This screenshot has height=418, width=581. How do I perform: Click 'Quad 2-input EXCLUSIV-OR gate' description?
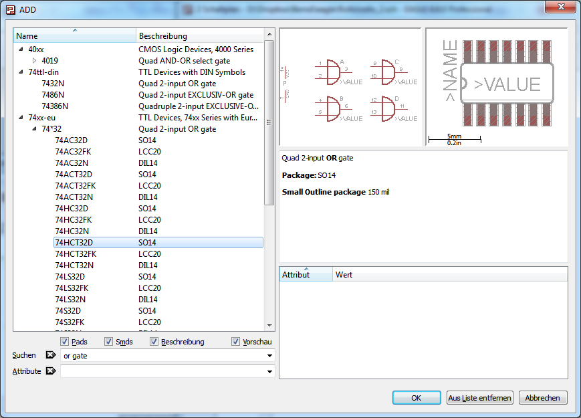[x=196, y=95]
